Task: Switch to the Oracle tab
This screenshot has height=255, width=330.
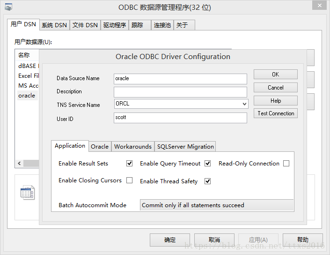Action: (100, 146)
